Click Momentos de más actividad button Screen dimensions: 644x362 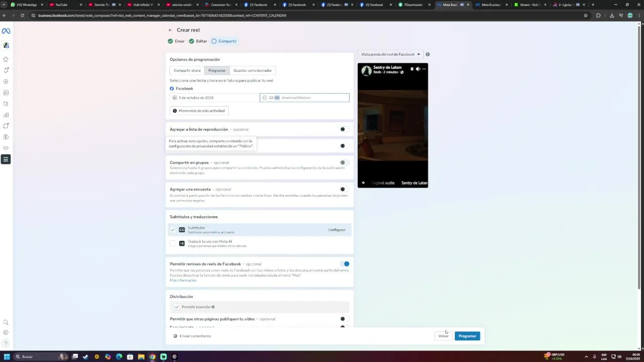coord(199,111)
